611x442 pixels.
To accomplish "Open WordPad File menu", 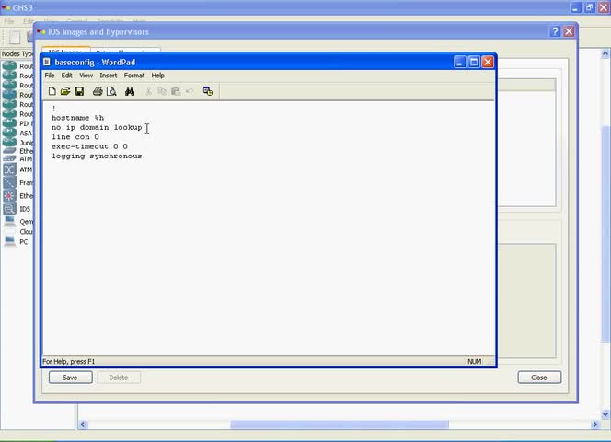I will 50,76.
